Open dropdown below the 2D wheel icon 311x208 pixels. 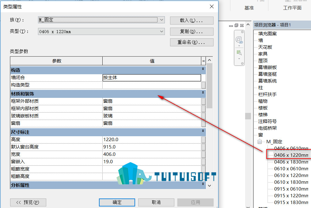pos(239,46)
